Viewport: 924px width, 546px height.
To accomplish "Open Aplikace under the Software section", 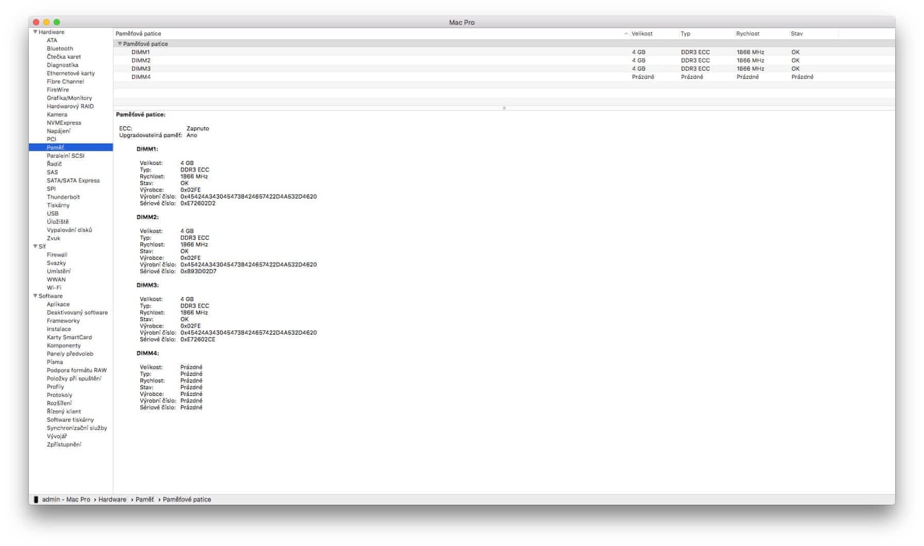I will [58, 304].
